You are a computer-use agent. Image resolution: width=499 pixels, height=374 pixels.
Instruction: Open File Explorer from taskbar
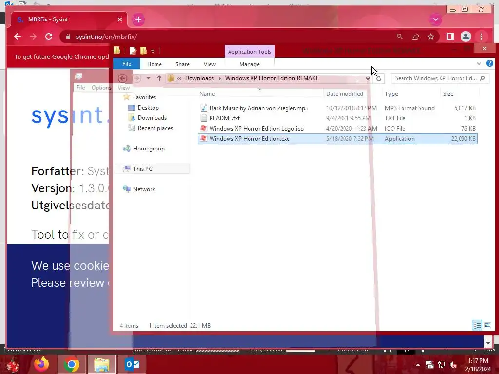[x=101, y=364]
